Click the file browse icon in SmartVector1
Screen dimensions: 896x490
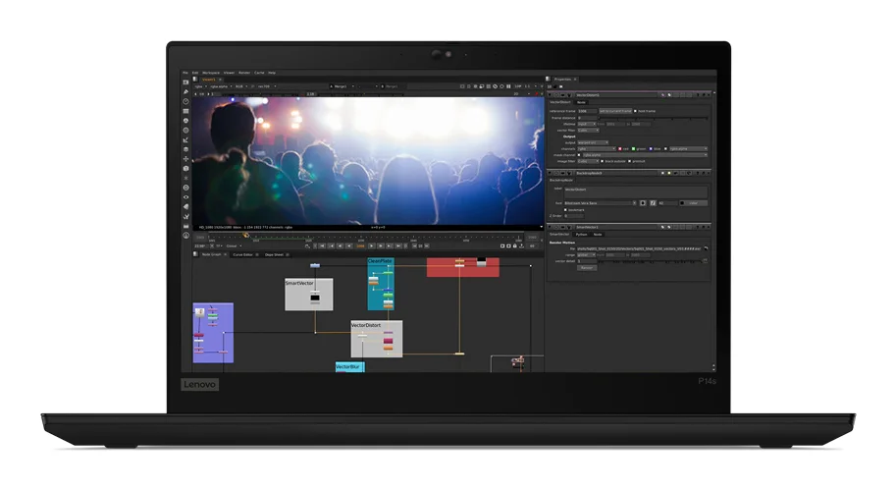coord(706,248)
